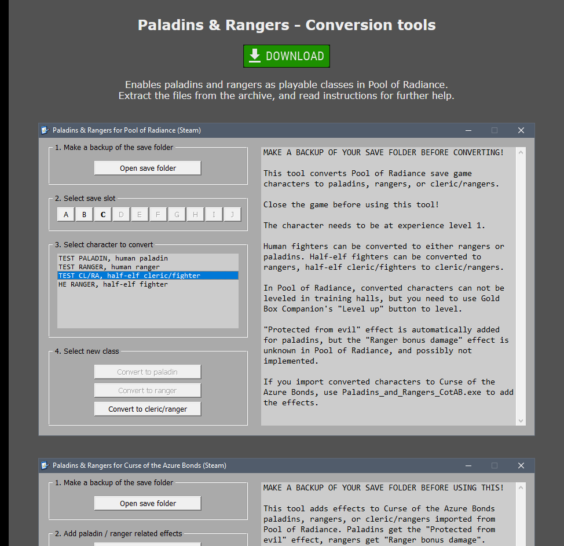The width and height of the screenshot is (564, 546).
Task: Maximize the Pool of Radiance tool window
Action: tap(495, 130)
